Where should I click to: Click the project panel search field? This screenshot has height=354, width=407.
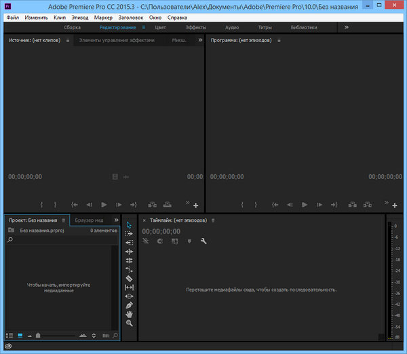(x=61, y=240)
